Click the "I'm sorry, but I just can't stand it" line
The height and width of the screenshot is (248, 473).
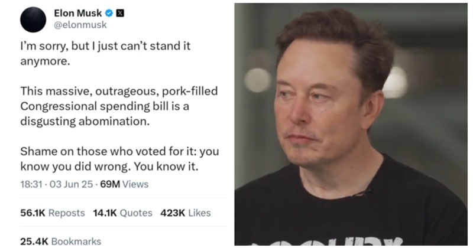pos(105,46)
